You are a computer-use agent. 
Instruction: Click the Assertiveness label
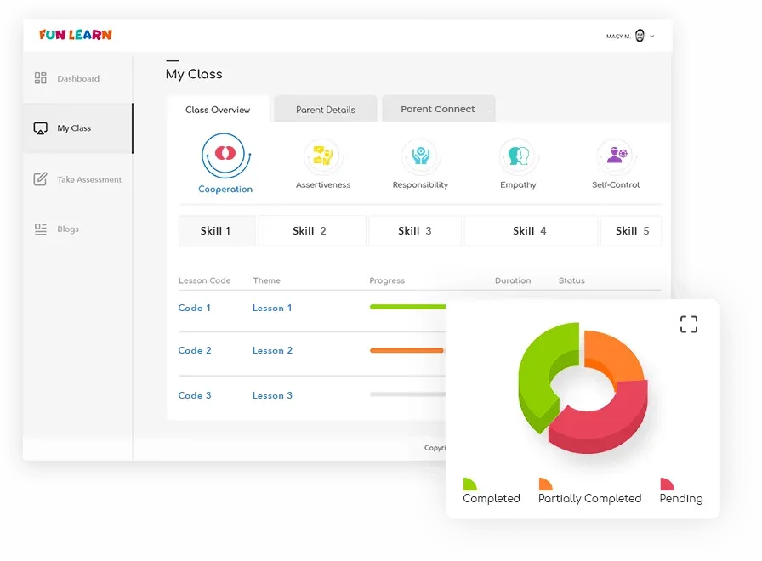[x=323, y=185]
